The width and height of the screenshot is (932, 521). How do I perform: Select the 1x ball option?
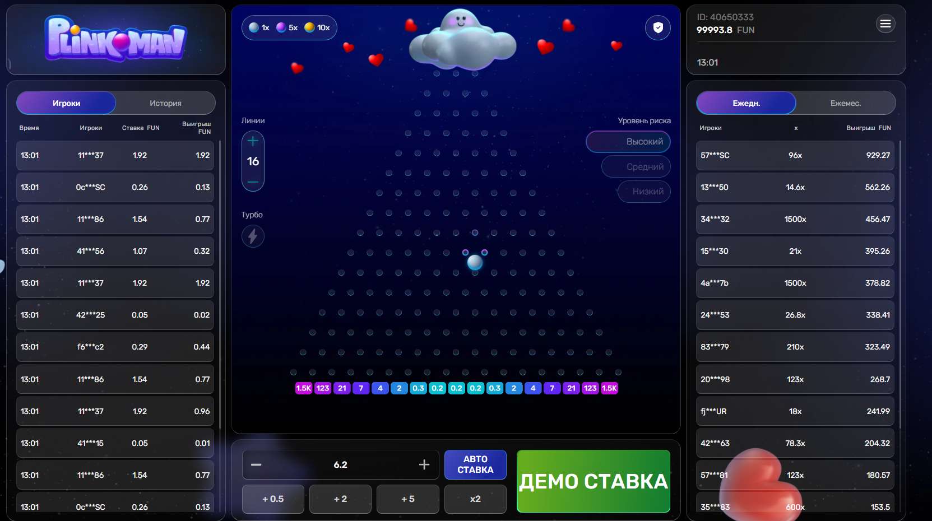(x=259, y=27)
